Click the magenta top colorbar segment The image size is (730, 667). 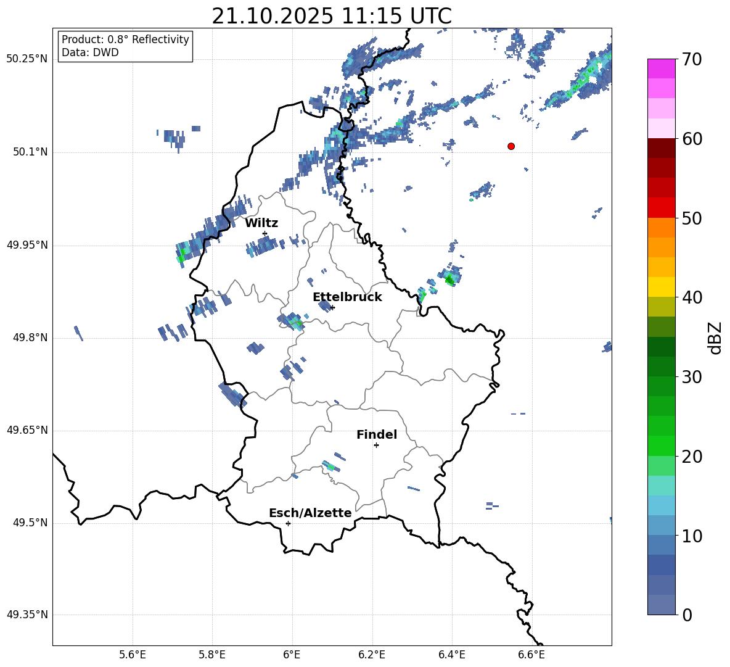661,68
